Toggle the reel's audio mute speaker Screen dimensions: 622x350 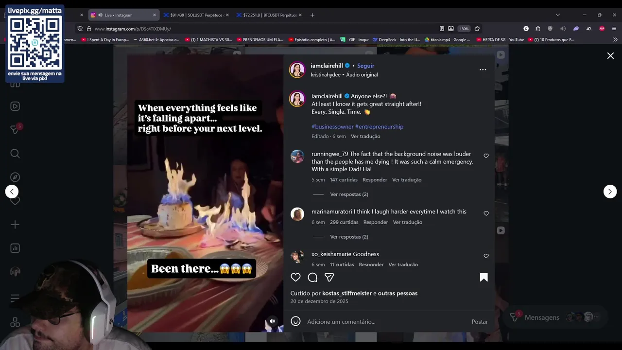click(x=272, y=321)
